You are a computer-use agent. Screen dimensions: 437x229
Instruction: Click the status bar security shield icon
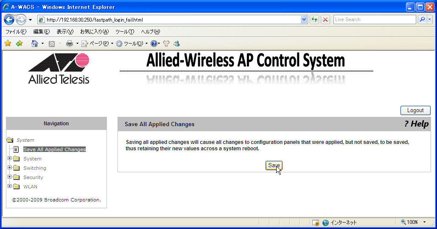click(316, 223)
